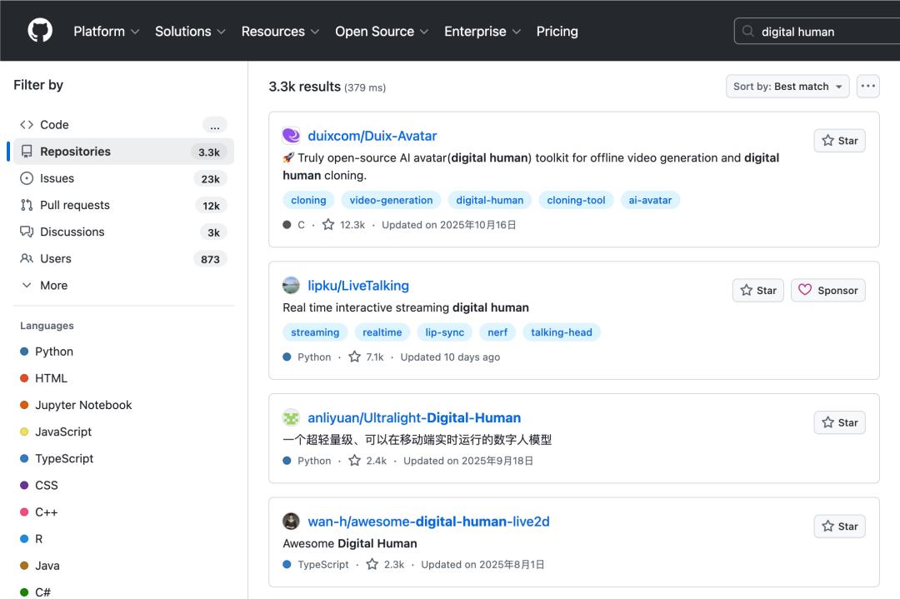Open the Pricing page from header
Screen dimensions: 900x599
tap(557, 31)
